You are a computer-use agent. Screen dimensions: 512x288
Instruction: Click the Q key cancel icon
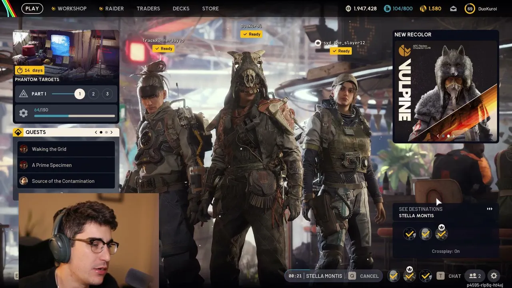352,276
